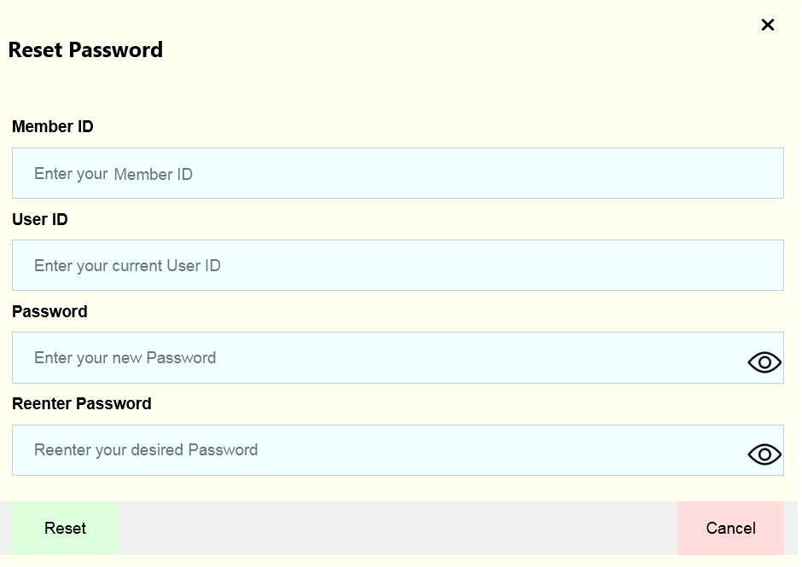Close the Reset Password dialog with X
Image resolution: width=802 pixels, height=567 pixels.
pos(767,25)
